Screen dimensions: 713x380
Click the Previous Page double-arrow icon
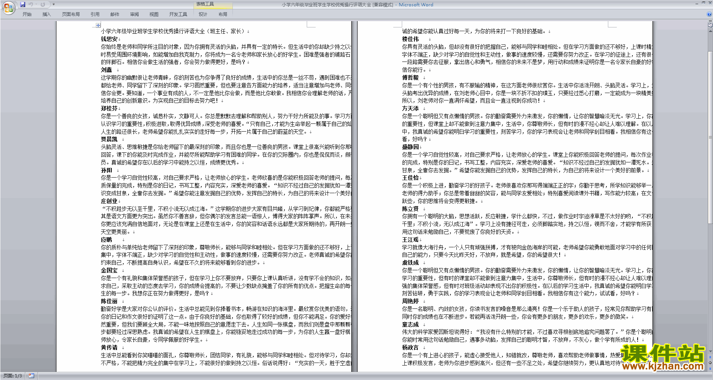pos(710,356)
